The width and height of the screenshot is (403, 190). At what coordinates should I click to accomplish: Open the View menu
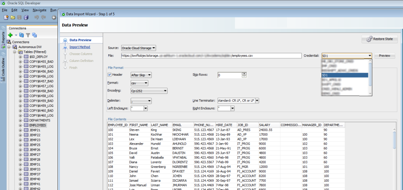25,10
